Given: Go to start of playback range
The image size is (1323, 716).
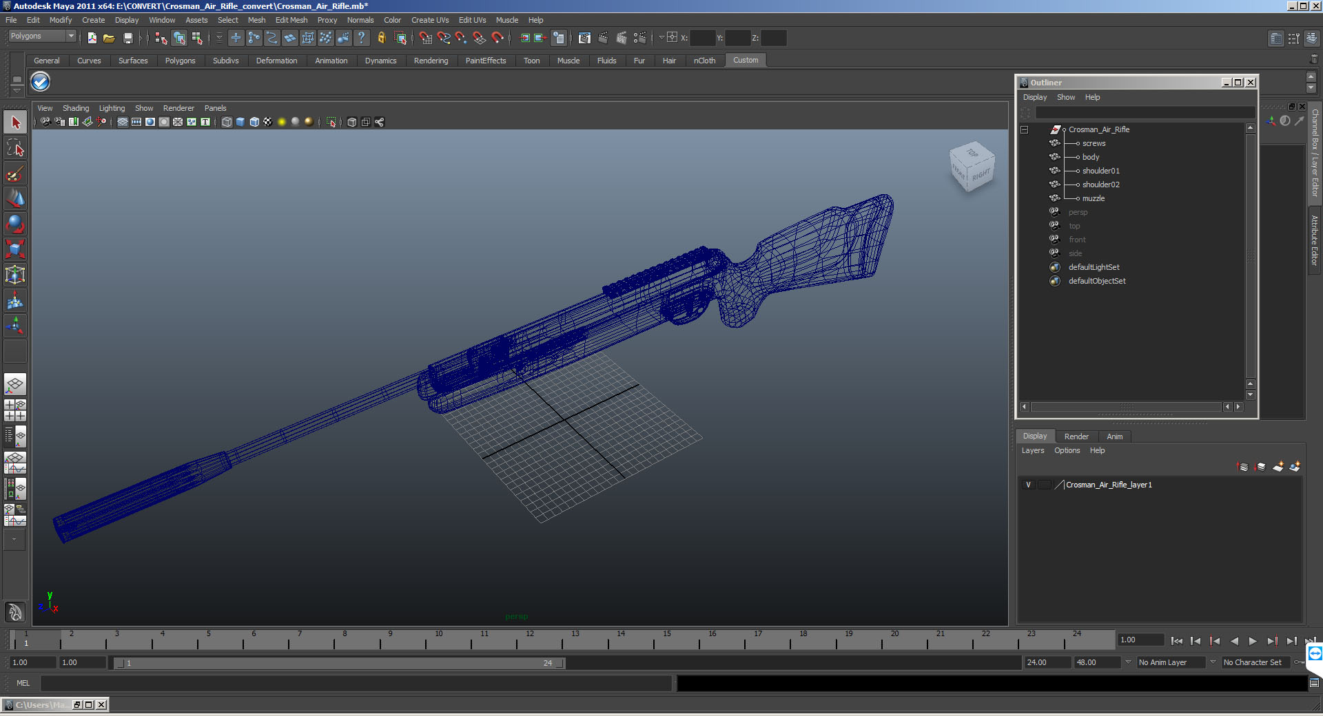Looking at the screenshot, I should pyautogui.click(x=1177, y=641).
